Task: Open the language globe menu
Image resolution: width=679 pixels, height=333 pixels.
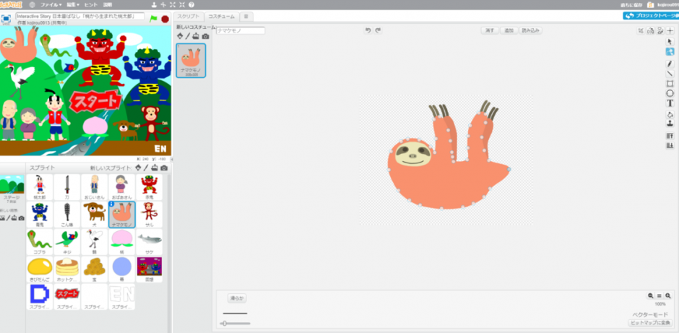Action: [x=33, y=4]
